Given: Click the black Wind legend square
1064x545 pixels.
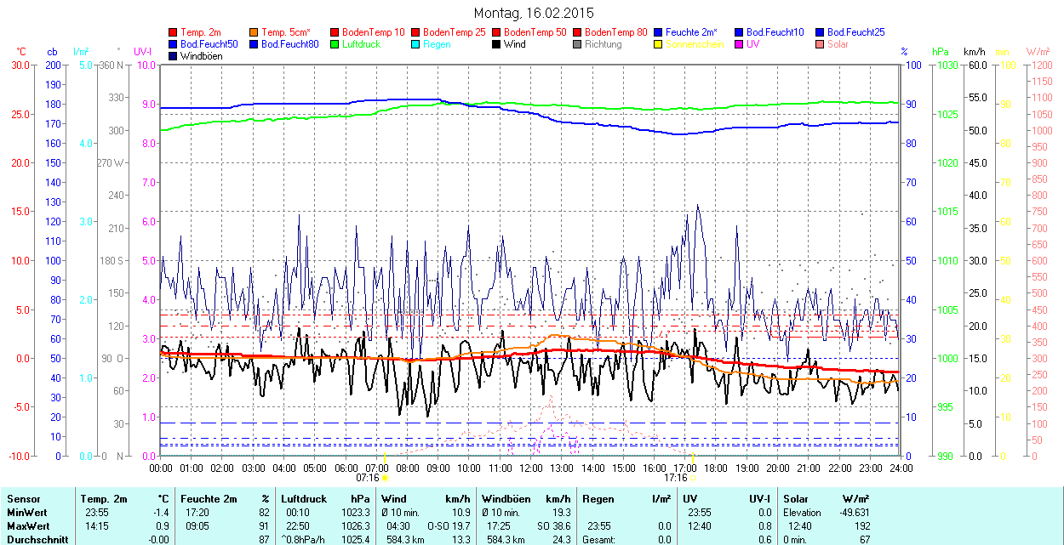Looking at the screenshot, I should coord(497,44).
